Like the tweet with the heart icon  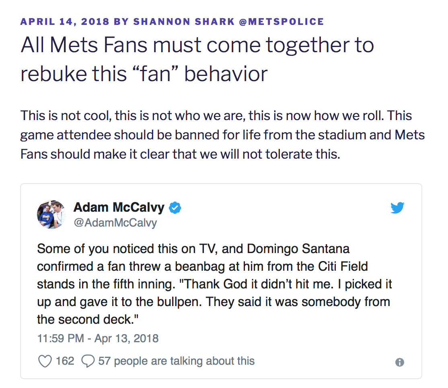(x=45, y=361)
